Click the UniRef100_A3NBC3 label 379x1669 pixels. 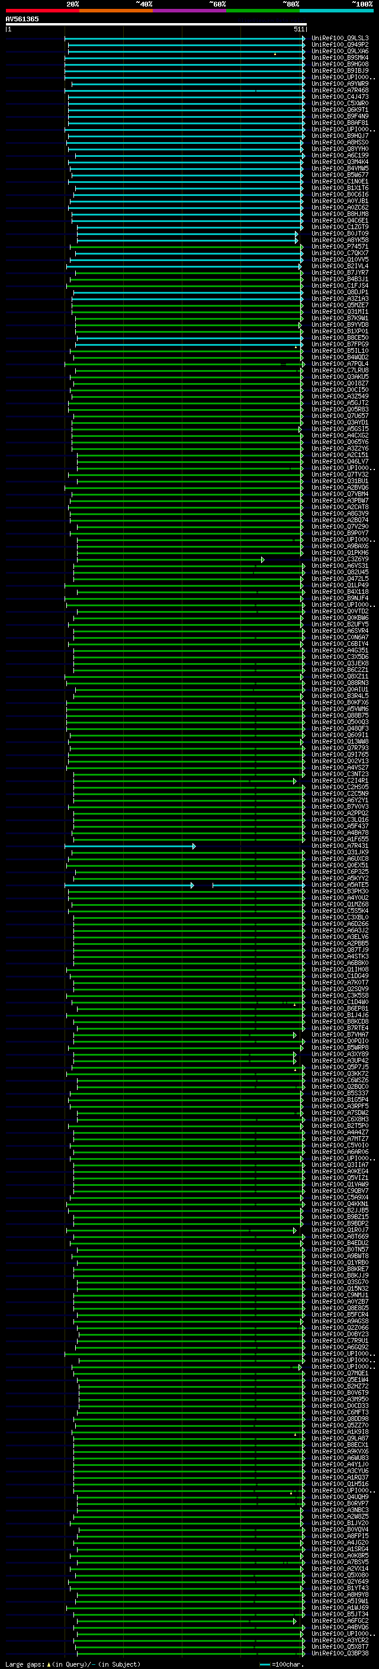click(x=339, y=1510)
